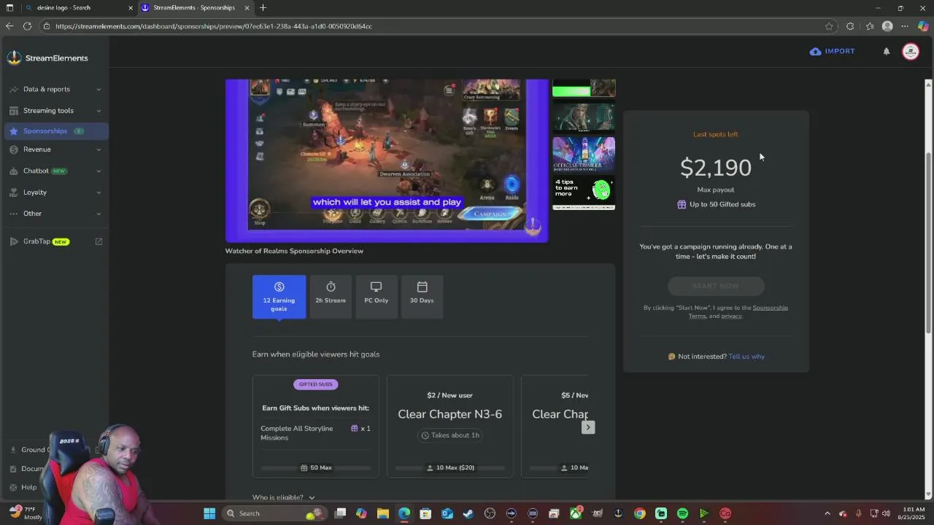Select the PC Only tab
The image size is (934, 525).
click(376, 297)
